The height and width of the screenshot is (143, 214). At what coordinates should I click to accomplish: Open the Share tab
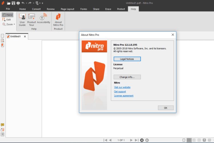tap(96, 9)
